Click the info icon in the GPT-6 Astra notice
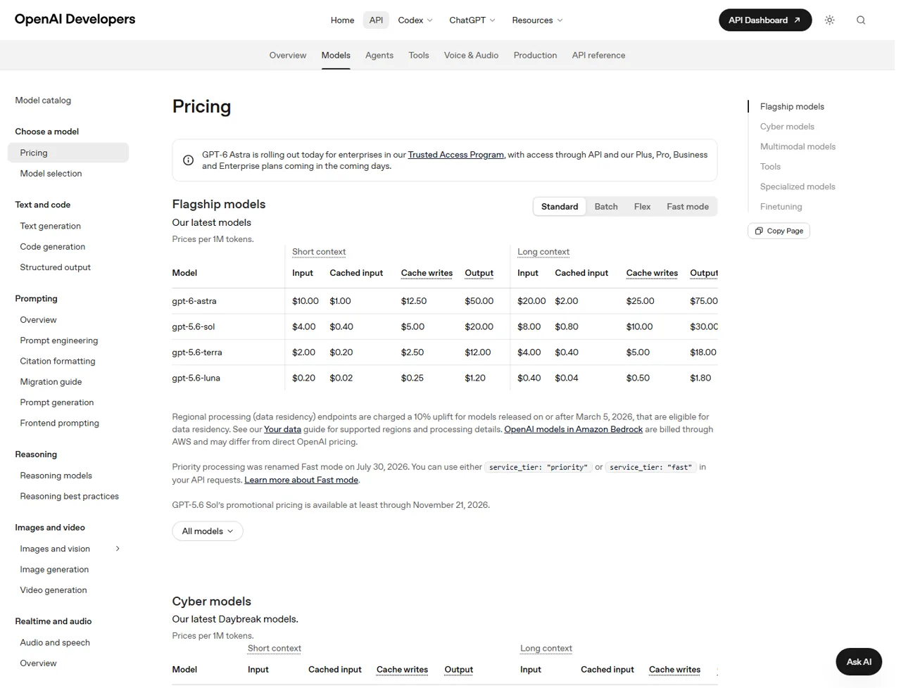 tap(188, 160)
